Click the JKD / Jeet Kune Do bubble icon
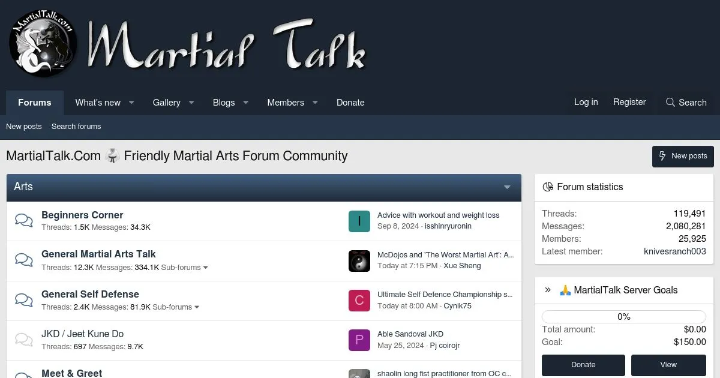Image resolution: width=720 pixels, height=378 pixels. (x=24, y=340)
